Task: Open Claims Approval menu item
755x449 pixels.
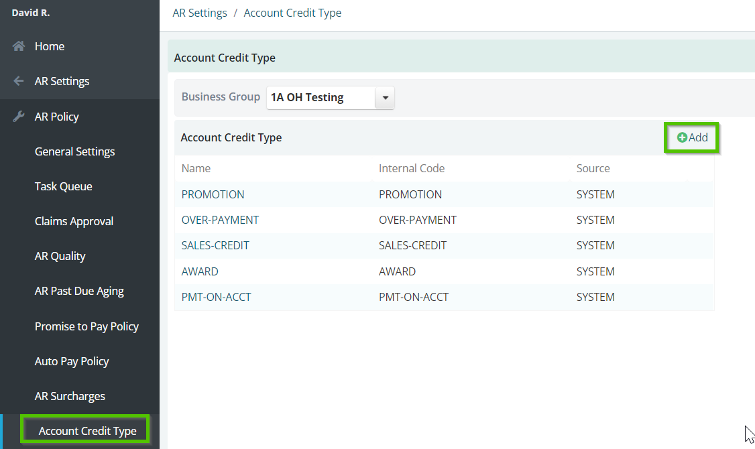Action: point(74,221)
